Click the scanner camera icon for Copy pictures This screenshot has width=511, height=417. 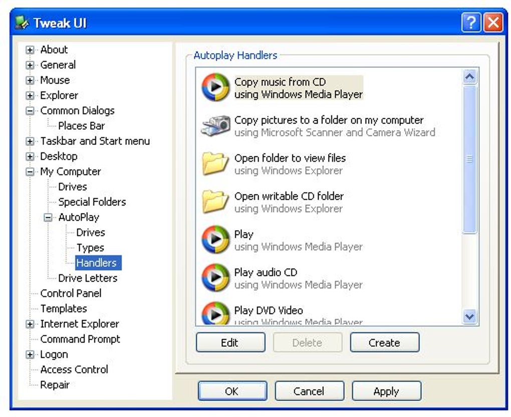[215, 125]
